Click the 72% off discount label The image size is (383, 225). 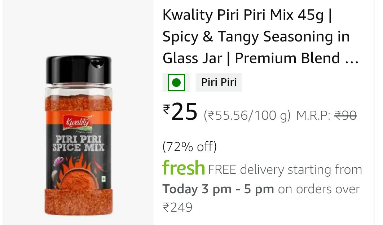click(190, 147)
